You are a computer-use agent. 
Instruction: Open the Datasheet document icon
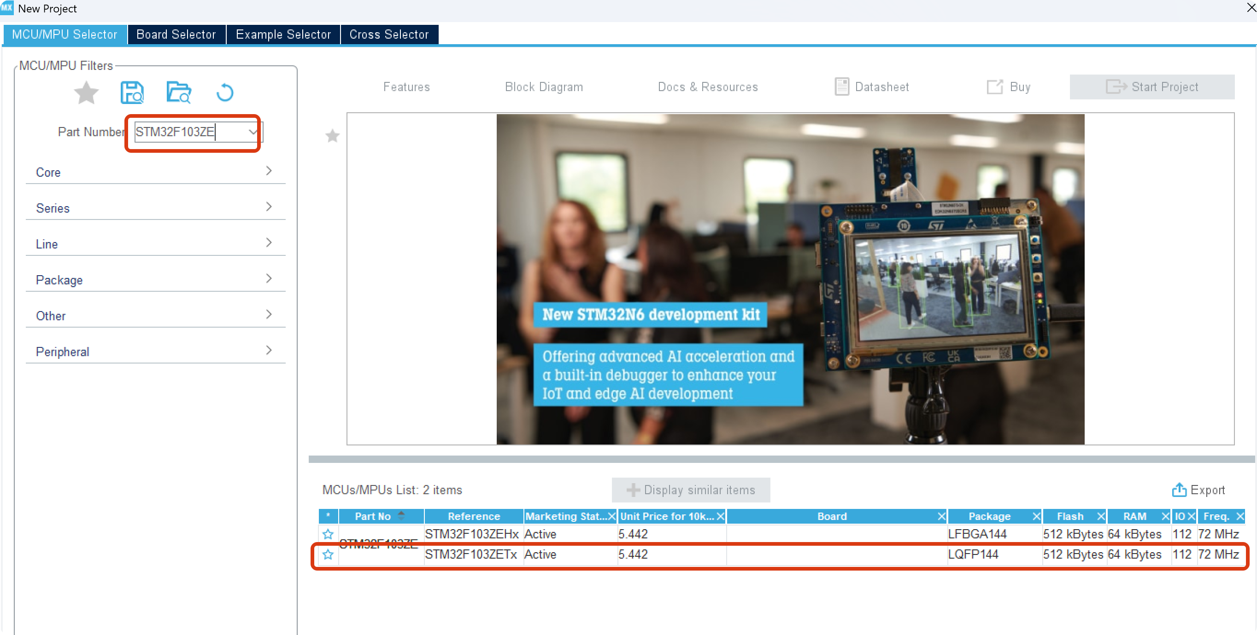tap(841, 87)
